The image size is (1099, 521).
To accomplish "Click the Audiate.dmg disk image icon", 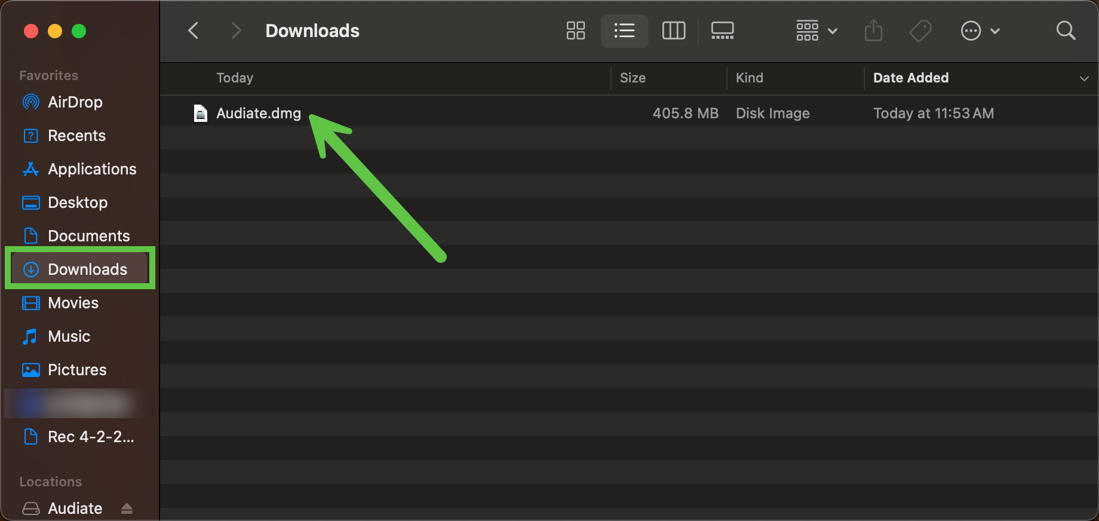I will pyautogui.click(x=201, y=113).
